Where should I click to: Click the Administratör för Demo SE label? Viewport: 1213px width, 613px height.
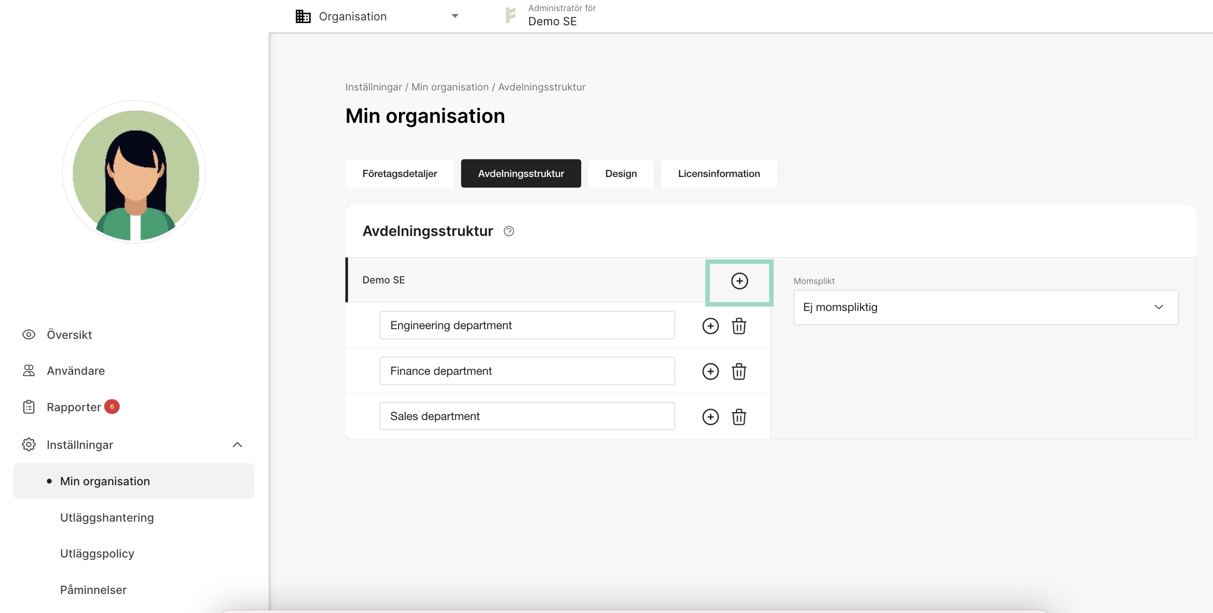click(x=562, y=15)
